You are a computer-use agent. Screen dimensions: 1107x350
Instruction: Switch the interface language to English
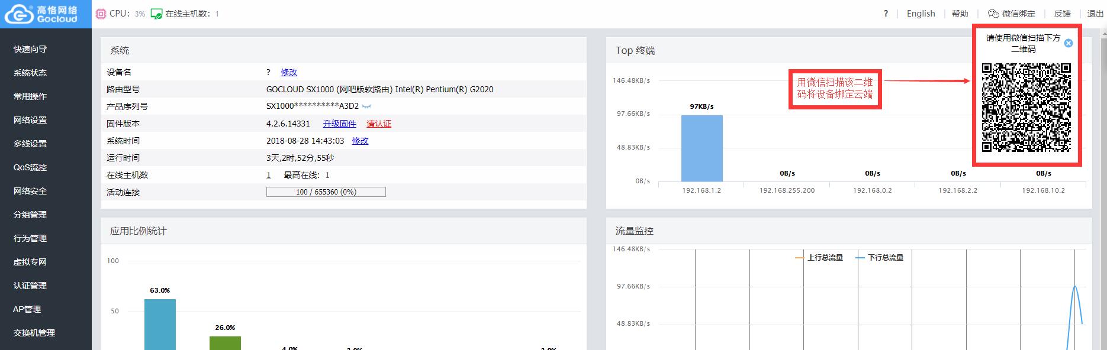pos(921,14)
